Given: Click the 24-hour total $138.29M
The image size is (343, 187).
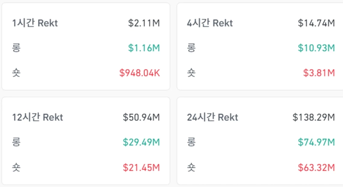Looking at the screenshot, I should coord(314,117).
